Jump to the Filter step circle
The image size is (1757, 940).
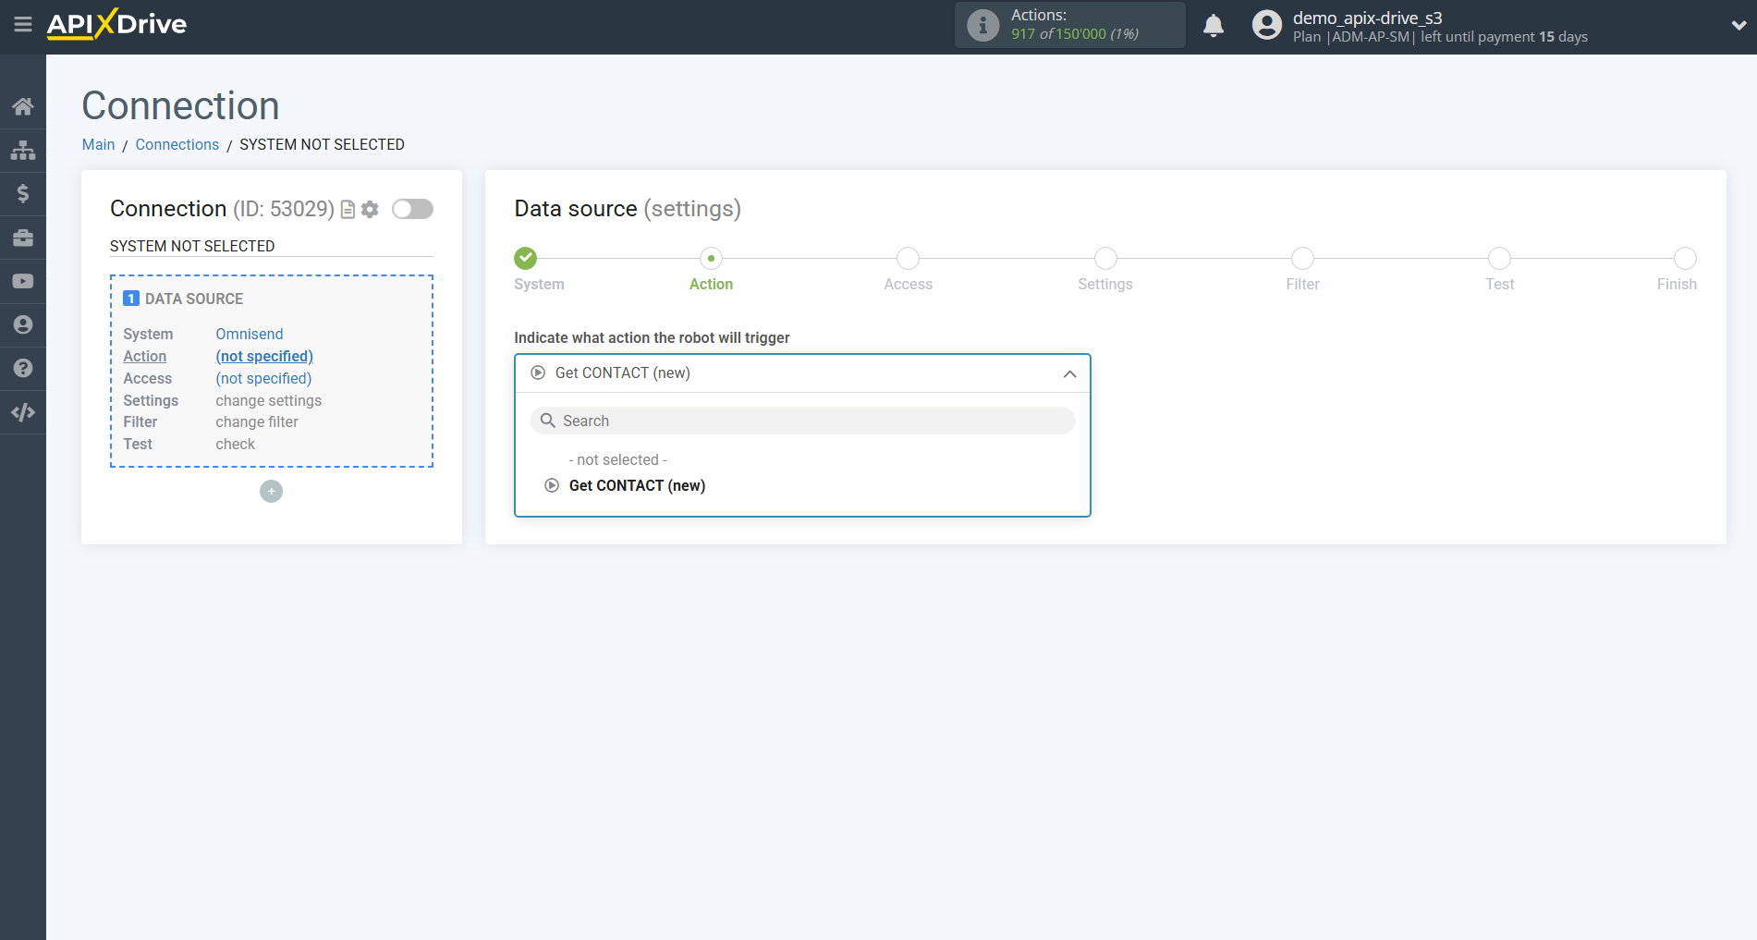[x=1302, y=259]
